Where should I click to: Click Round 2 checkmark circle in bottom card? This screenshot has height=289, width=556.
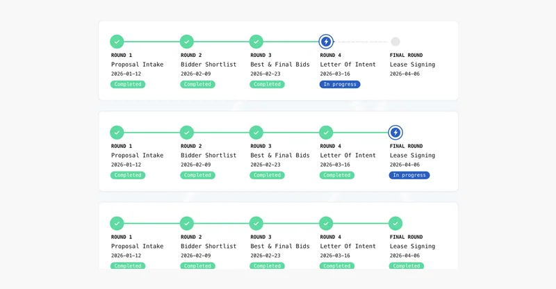click(187, 224)
